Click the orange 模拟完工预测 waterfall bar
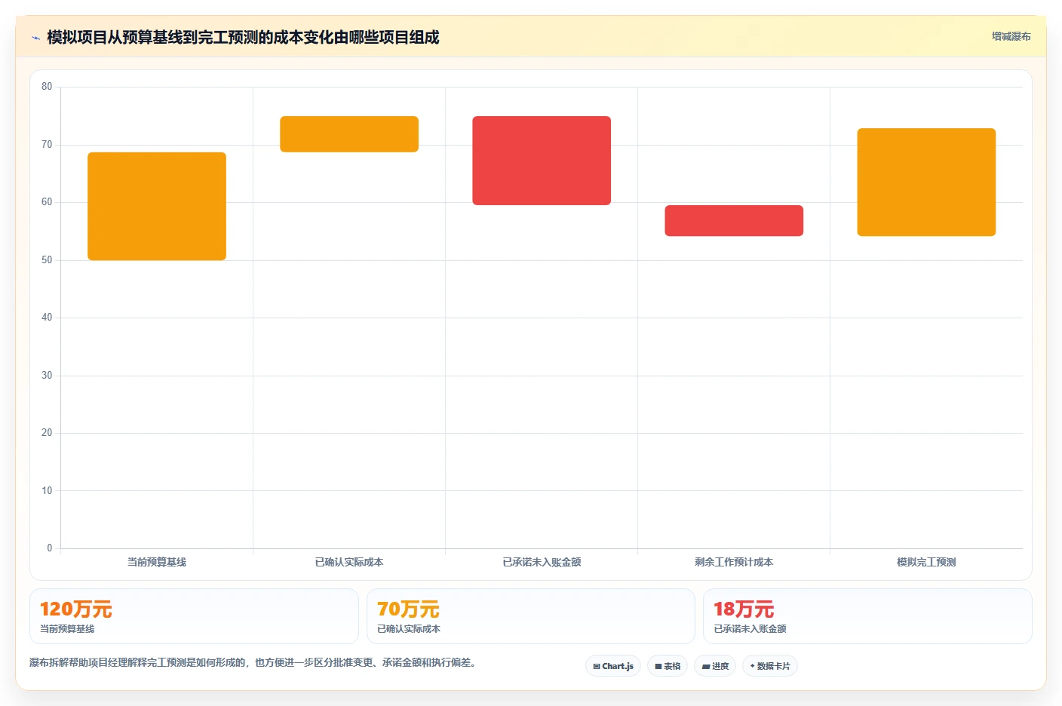Image resolution: width=1062 pixels, height=706 pixels. pyautogui.click(x=926, y=182)
